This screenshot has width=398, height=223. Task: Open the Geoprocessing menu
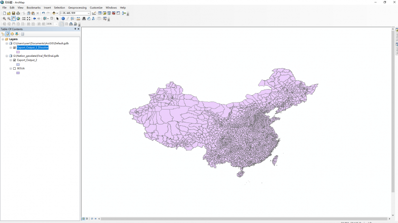click(77, 7)
